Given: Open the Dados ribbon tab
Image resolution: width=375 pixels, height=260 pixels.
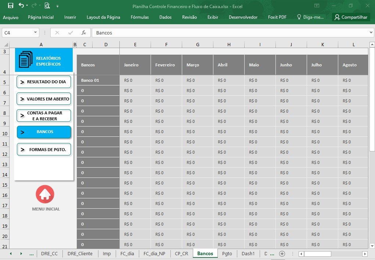Looking at the screenshot, I should 166,17.
